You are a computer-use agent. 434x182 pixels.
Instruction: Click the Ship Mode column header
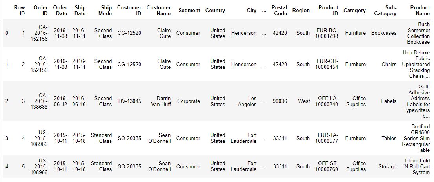click(x=103, y=11)
